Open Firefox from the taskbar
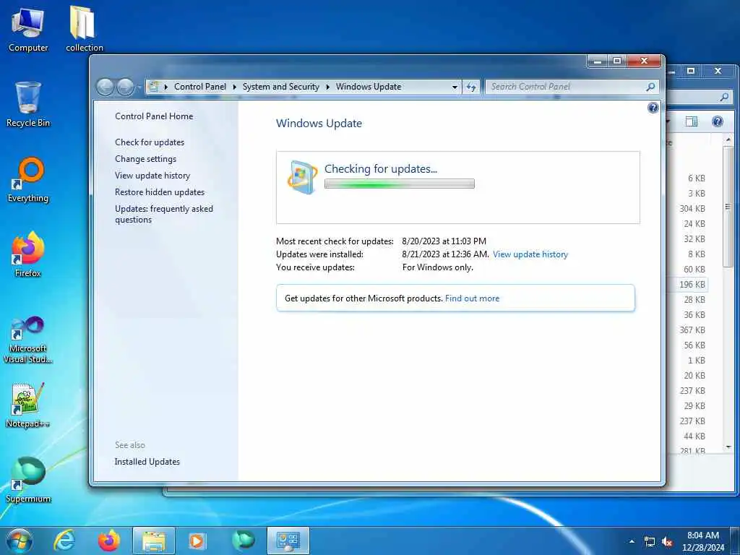 [109, 541]
